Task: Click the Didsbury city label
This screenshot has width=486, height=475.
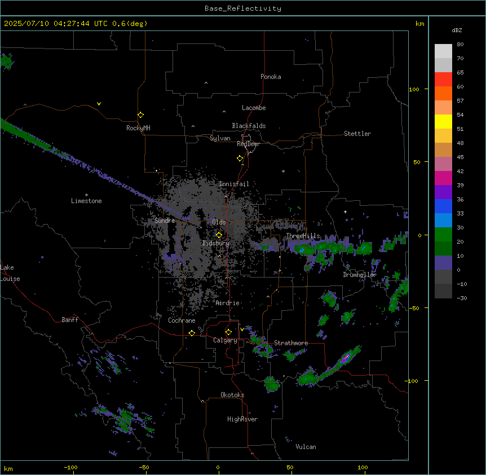Action: coord(216,243)
